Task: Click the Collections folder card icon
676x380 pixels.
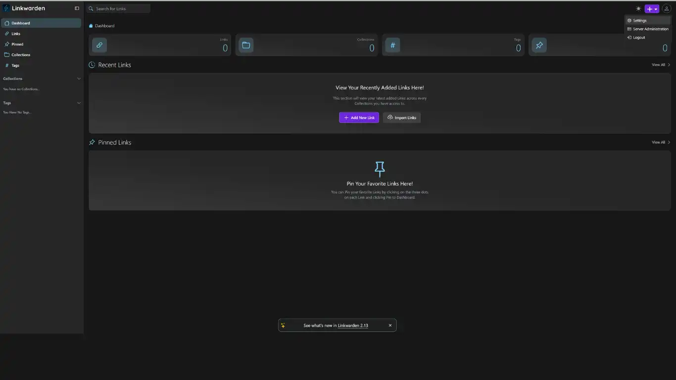Action: click(246, 45)
